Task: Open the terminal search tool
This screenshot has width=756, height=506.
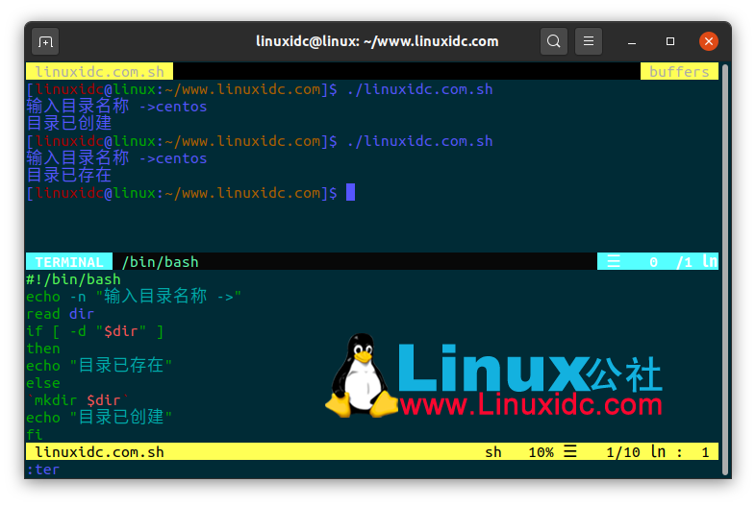Action: point(553,41)
